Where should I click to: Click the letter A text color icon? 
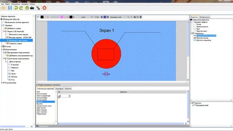click(74, 17)
